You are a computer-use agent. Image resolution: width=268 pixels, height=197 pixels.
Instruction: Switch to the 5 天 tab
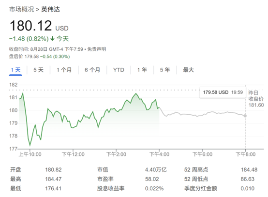tap(38, 70)
